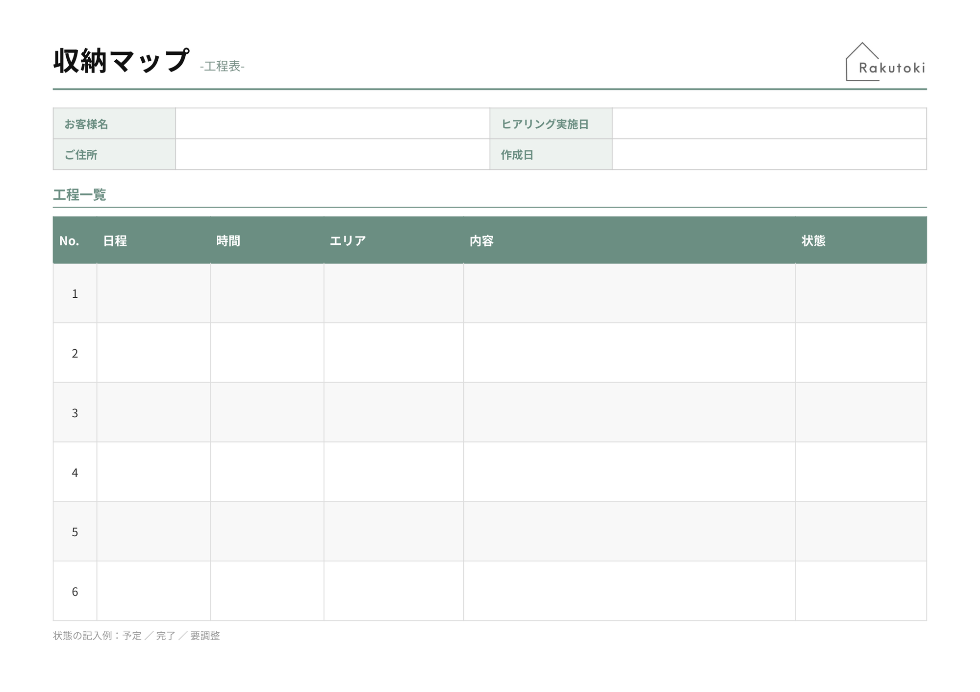Viewport: 980px width, 692px height.
Task: Select row number 5
Action: 75,532
